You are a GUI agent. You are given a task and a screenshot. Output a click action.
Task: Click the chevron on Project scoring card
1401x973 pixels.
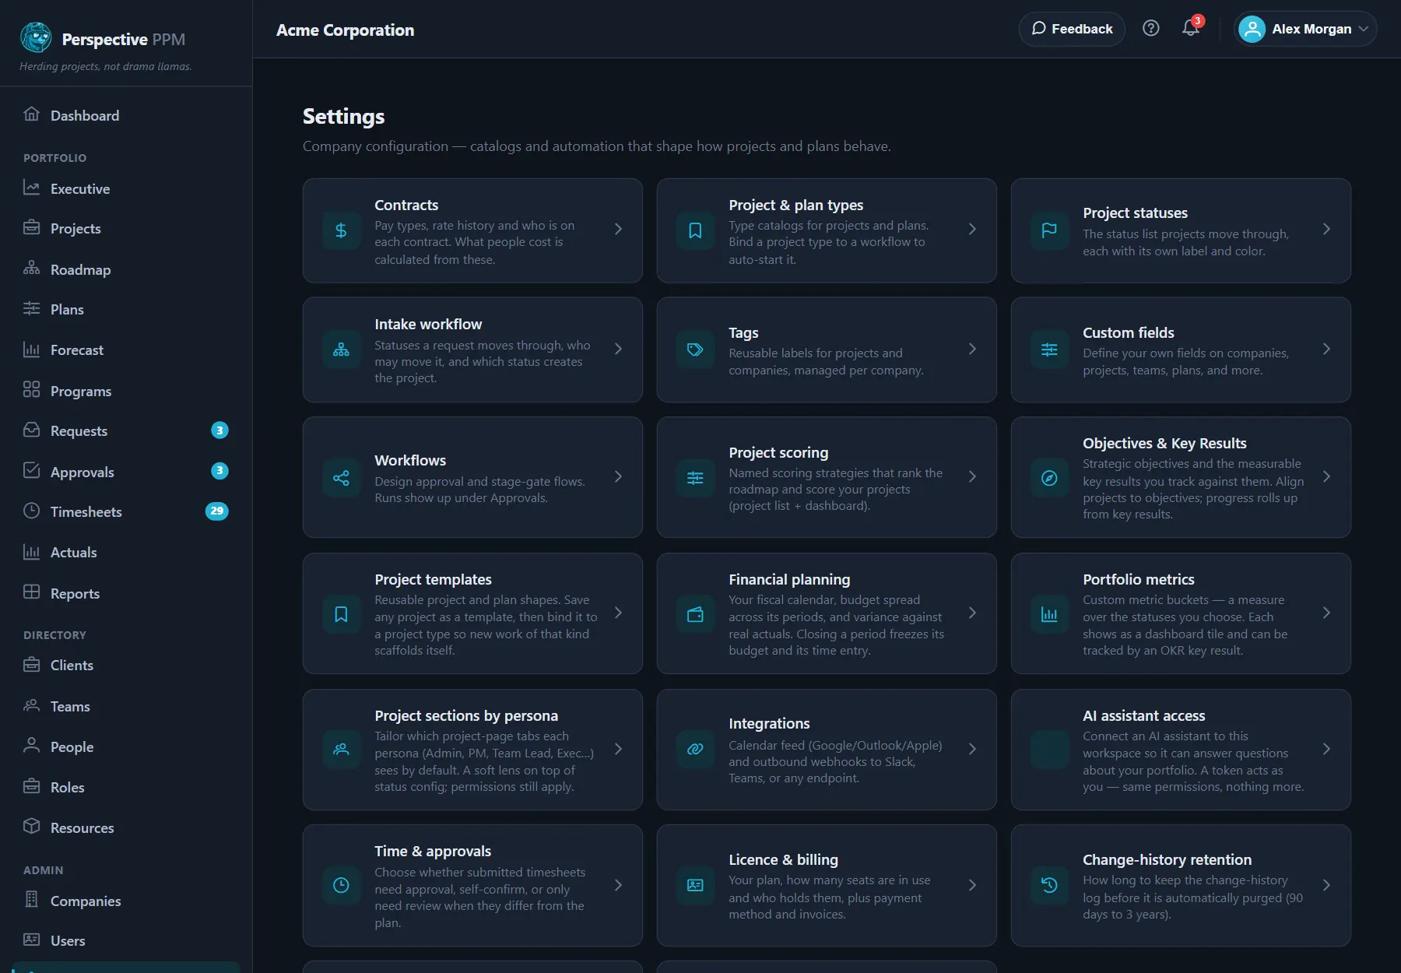tap(972, 476)
